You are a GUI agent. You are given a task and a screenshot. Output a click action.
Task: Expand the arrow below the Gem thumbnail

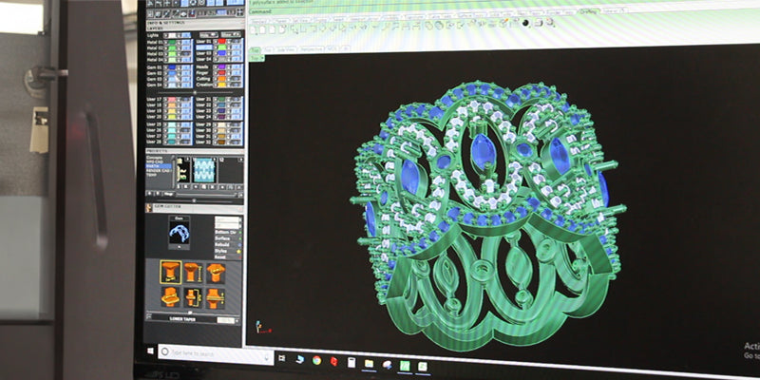tap(179, 247)
